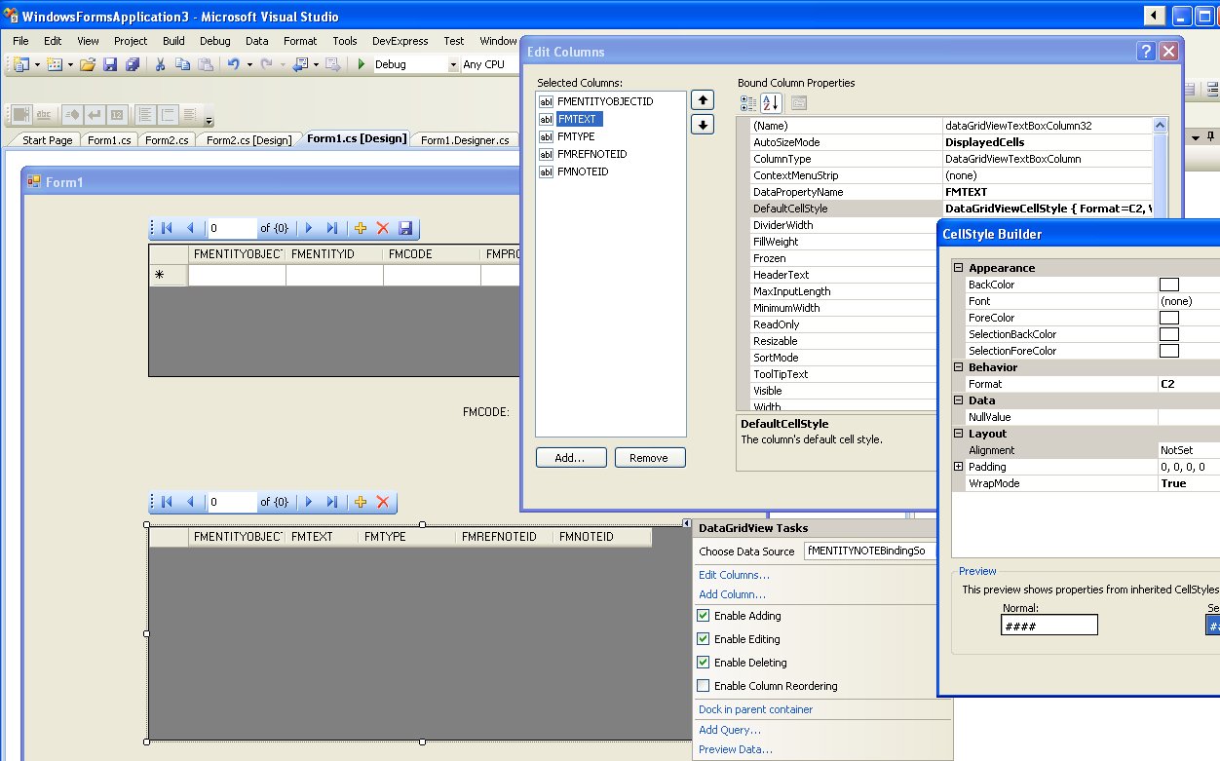This screenshot has height=761, width=1220.
Task: Collapse the Appearance category in CellStyle Builder
Action: tap(957, 267)
